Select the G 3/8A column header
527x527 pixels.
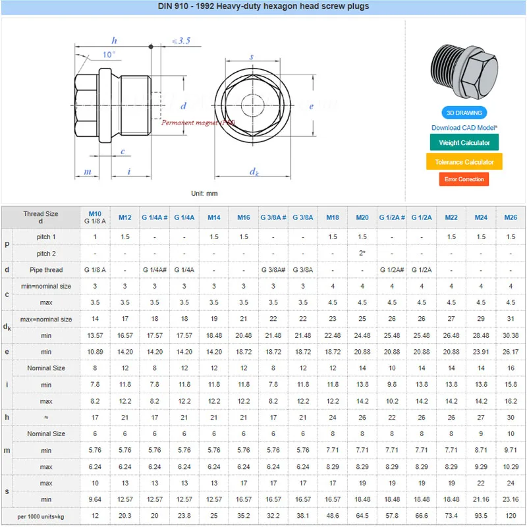(303, 217)
